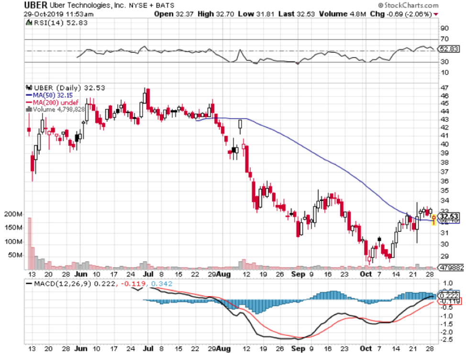466x353 pixels.
Task: Click the volume bars icon beside Volume 4,798,828
Action: click(x=29, y=109)
